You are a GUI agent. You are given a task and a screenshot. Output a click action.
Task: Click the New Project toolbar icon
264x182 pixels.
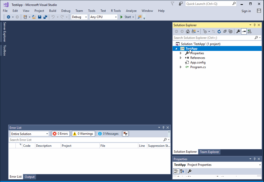[x=25, y=17]
